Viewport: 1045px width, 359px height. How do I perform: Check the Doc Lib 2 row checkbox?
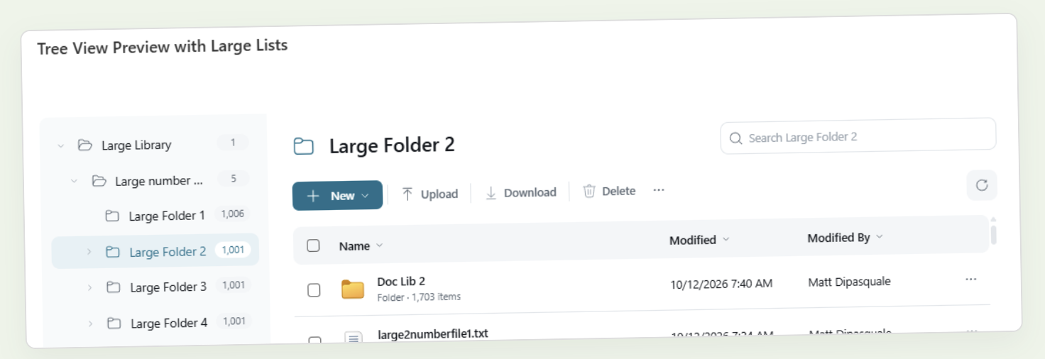coord(314,289)
